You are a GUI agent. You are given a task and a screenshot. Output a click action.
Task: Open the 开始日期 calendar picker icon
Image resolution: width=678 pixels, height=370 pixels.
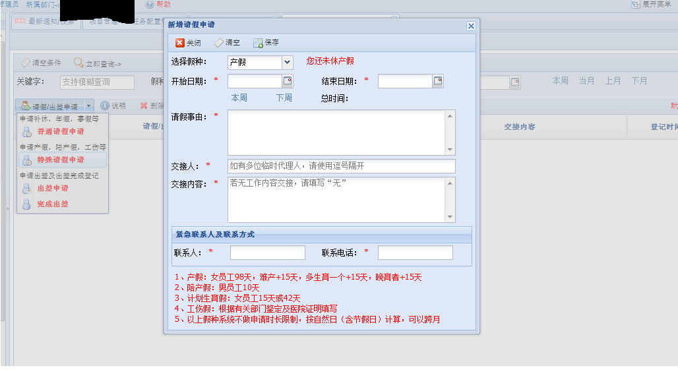tap(288, 81)
